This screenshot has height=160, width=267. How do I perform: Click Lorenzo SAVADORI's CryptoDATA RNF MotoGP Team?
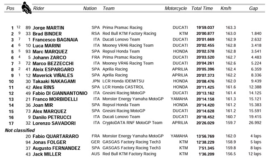pyautogui.click(x=132, y=123)
